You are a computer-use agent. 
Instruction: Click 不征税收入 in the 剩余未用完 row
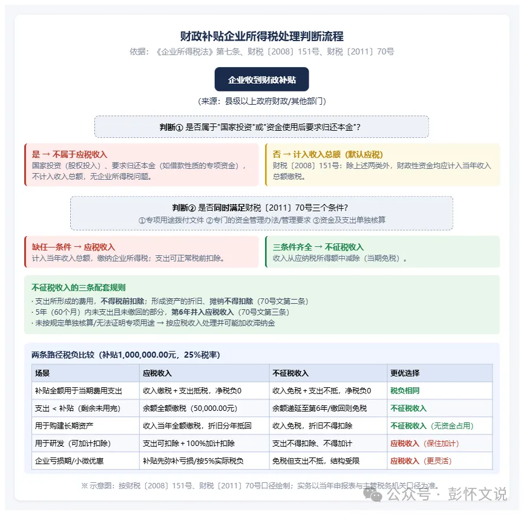tap(408, 408)
